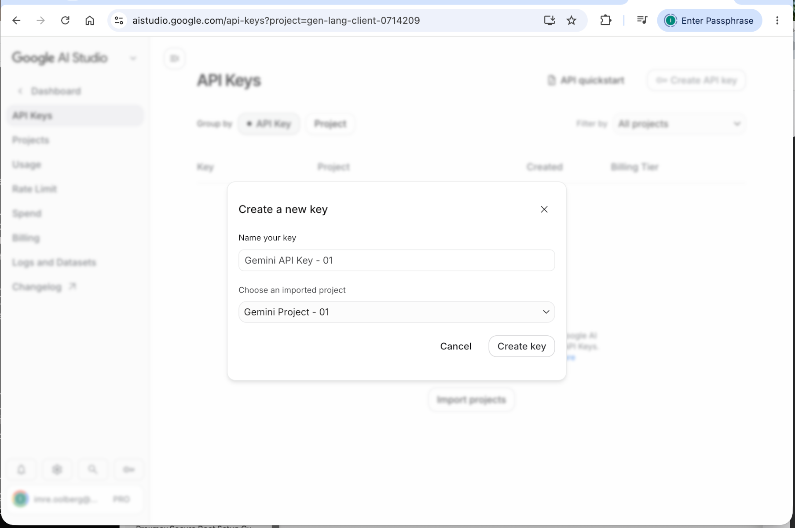Click the address bar URL
Screen dimensions: 795x528
pos(276,20)
